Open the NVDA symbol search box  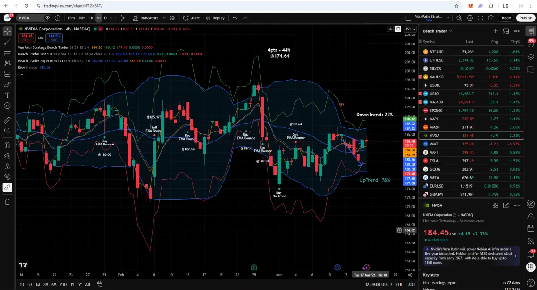(x=34, y=18)
